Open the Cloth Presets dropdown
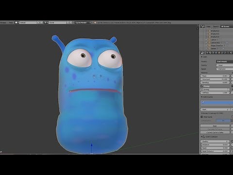The height and width of the screenshot is (175, 233). (225, 61)
